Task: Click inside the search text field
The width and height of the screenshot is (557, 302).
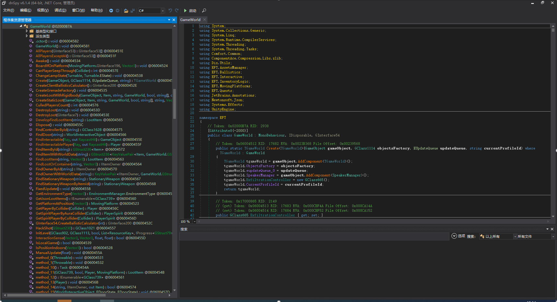Action: click(314, 237)
